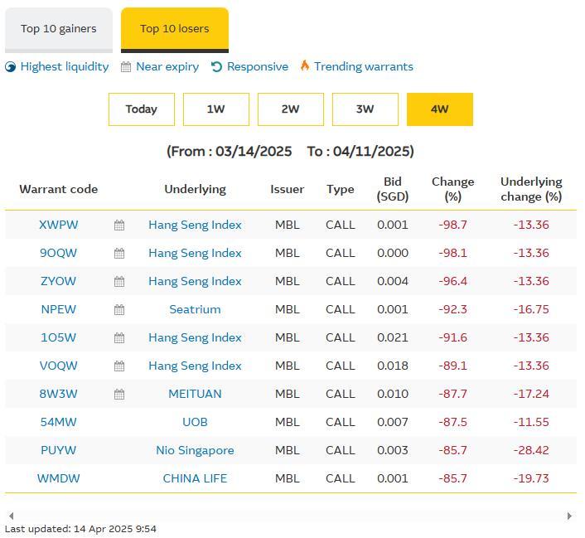Open warrant code 1O5W
This screenshot has width=585, height=538.
coord(59,338)
